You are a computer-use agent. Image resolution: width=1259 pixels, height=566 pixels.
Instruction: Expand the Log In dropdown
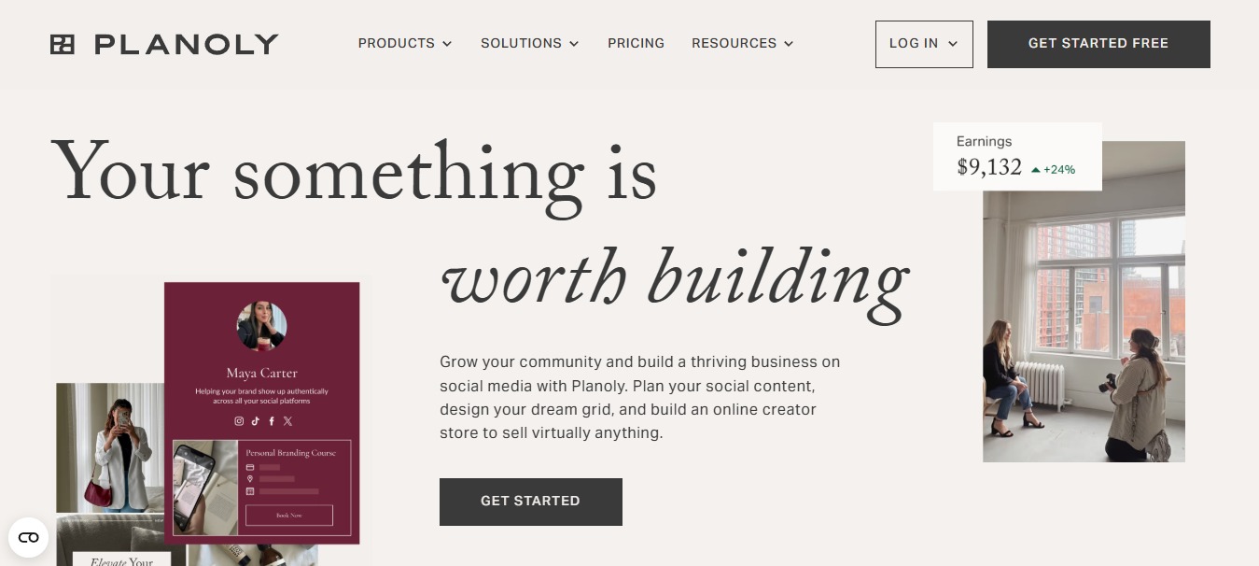923,43
